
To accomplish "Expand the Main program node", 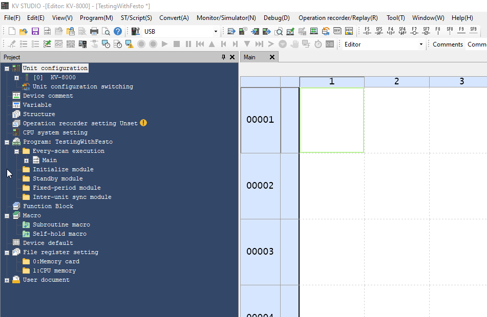I will [27, 161].
